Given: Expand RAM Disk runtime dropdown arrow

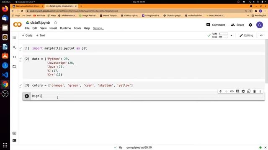Looking at the screenshot, I should (x=232, y=35).
